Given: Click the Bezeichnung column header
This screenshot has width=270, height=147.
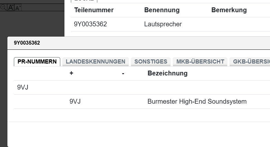Looking at the screenshot, I should click(x=167, y=73).
